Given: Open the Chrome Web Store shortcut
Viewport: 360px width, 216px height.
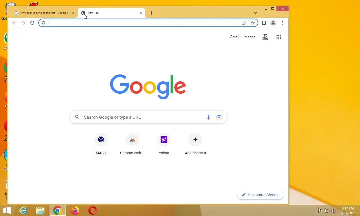Looking at the screenshot, I should point(132,144).
